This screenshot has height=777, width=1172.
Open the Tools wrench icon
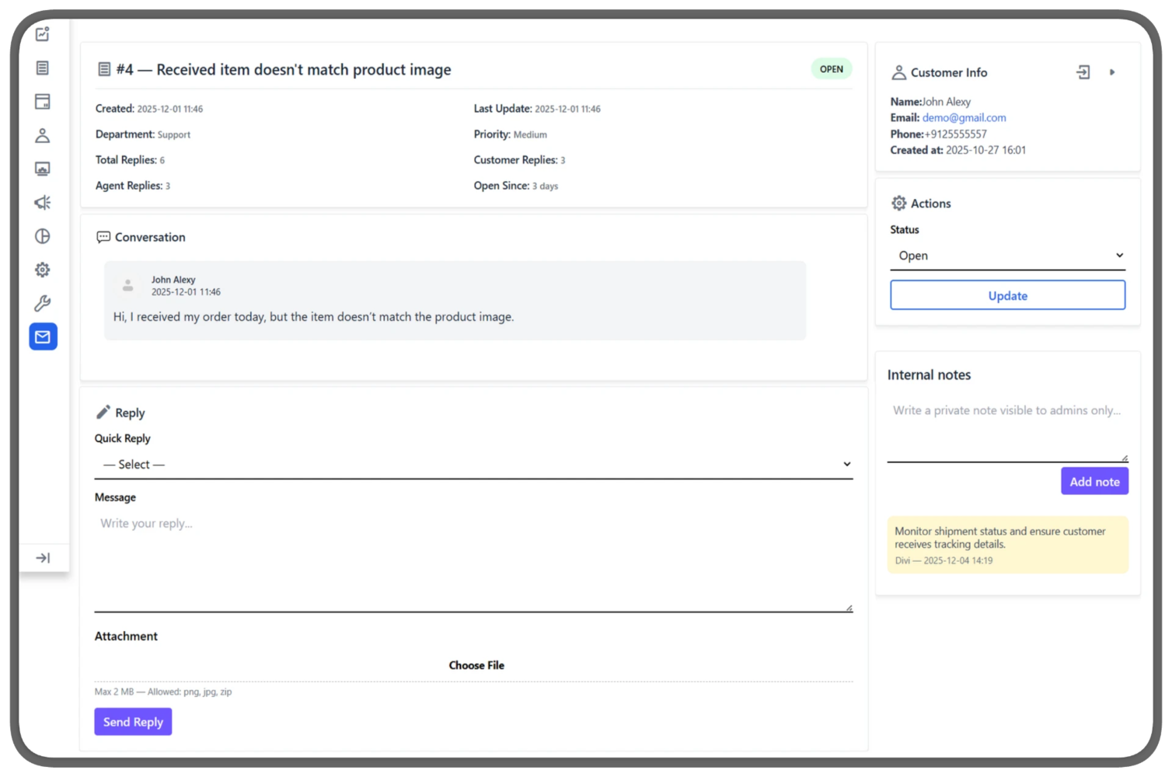point(43,303)
